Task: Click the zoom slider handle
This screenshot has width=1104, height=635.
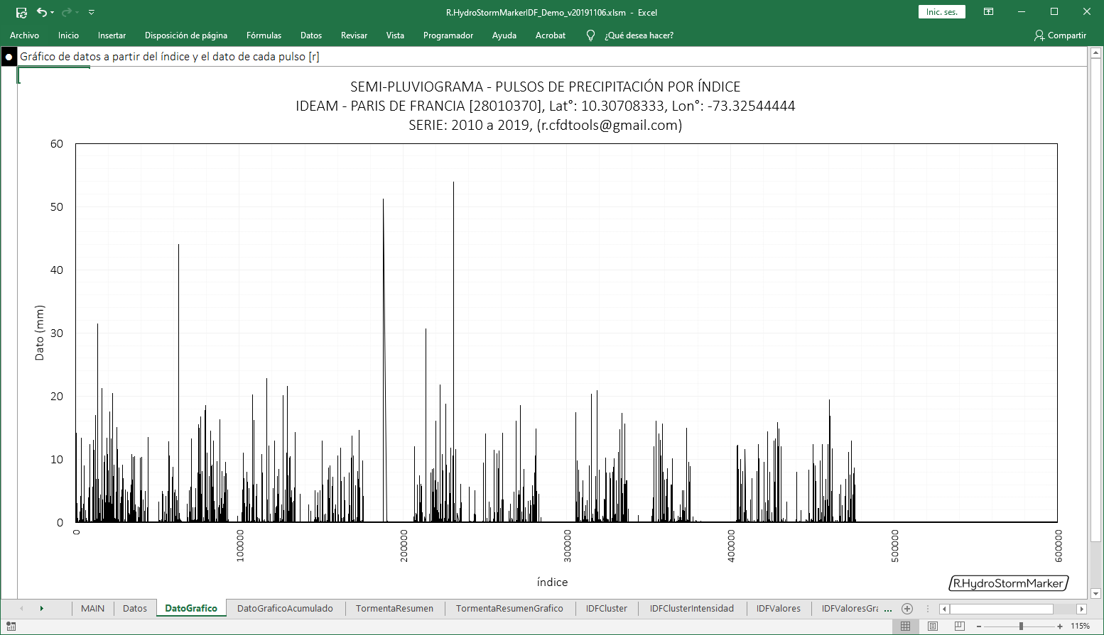Action: pos(1021,626)
